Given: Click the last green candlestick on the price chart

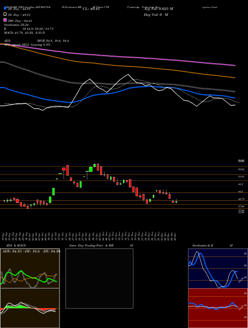Looking at the screenshot, I should click(x=176, y=202).
